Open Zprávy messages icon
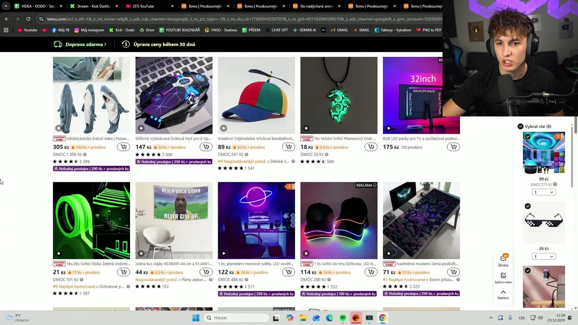Viewport: 578px width, 325px height. (x=503, y=260)
